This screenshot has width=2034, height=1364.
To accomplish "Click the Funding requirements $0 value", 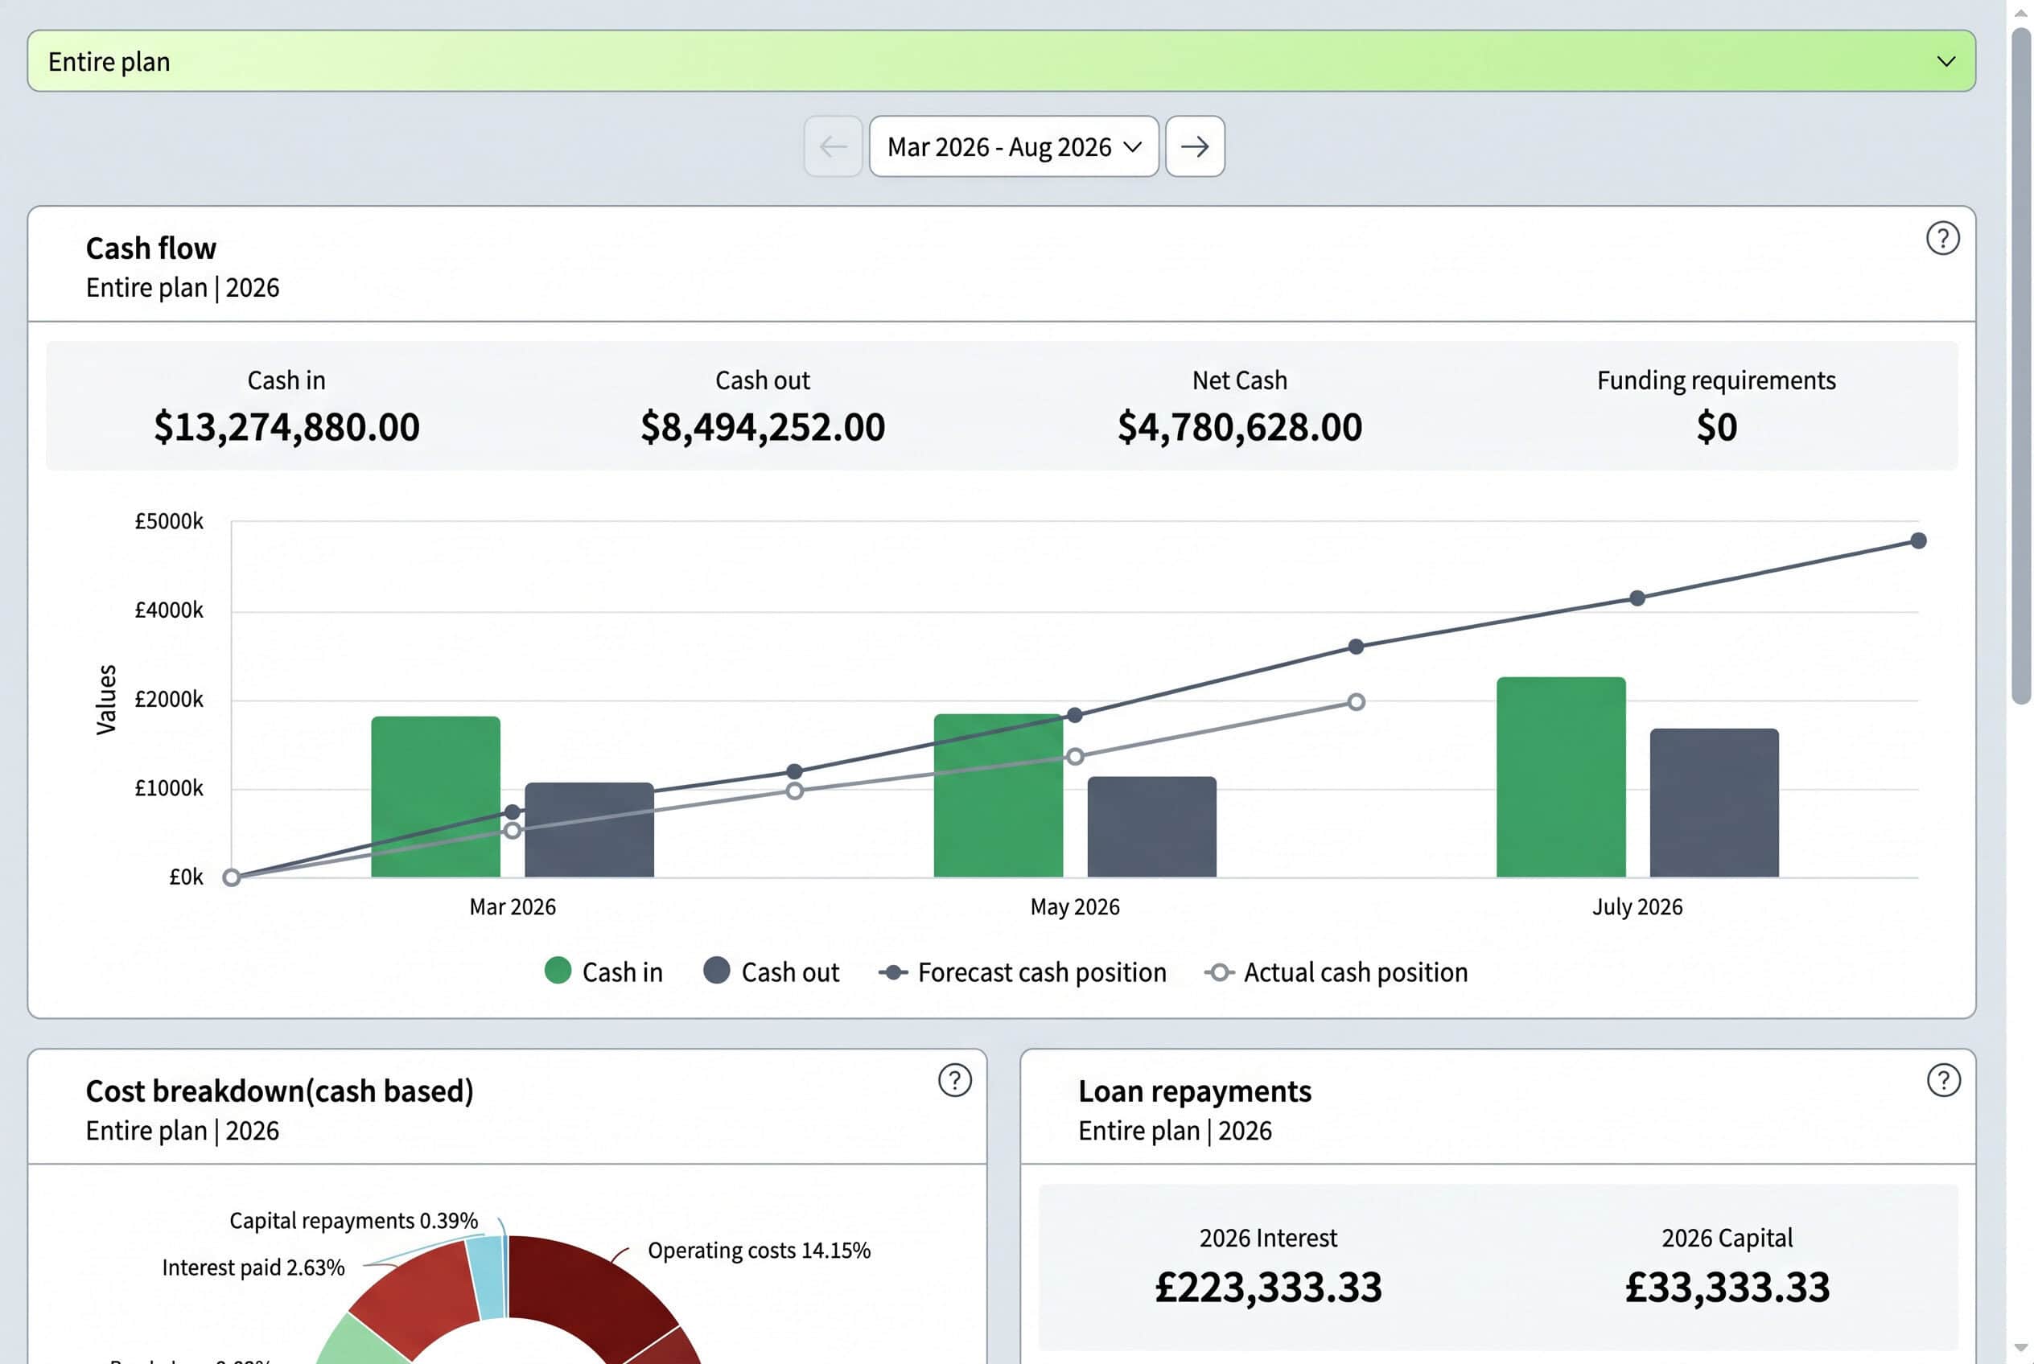I will tap(1716, 427).
